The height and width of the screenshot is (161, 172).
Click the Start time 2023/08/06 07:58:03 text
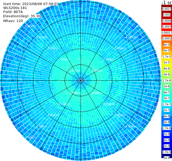point(31,4)
